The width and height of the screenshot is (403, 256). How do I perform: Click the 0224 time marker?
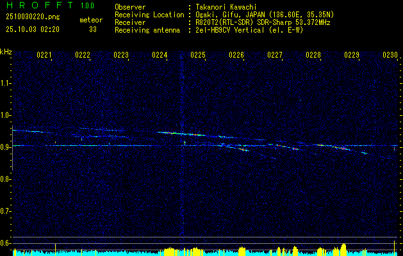coord(160,55)
